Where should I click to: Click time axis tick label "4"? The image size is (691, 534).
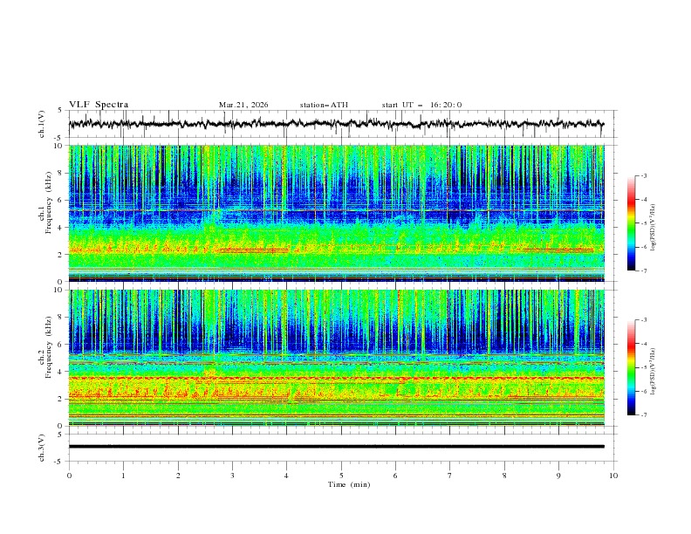[x=286, y=476]
